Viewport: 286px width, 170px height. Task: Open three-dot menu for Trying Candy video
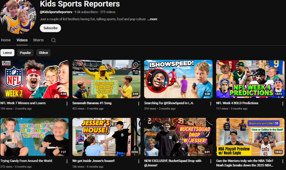[67, 161]
